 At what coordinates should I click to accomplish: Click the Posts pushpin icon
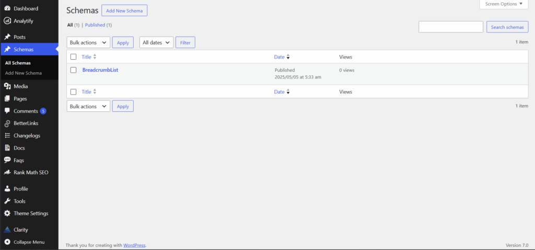pyautogui.click(x=7, y=37)
